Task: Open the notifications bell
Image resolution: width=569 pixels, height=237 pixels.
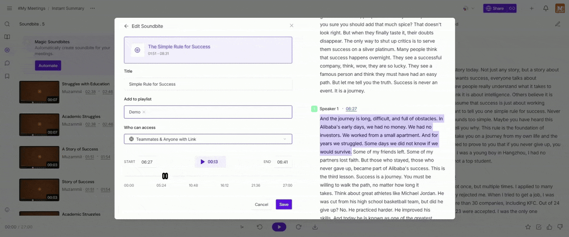Action: [x=546, y=8]
